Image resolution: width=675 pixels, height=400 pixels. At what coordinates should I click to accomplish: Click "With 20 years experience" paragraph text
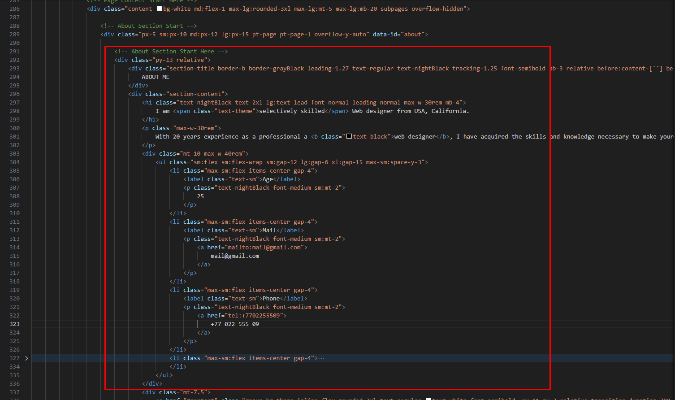pyautogui.click(x=197, y=136)
